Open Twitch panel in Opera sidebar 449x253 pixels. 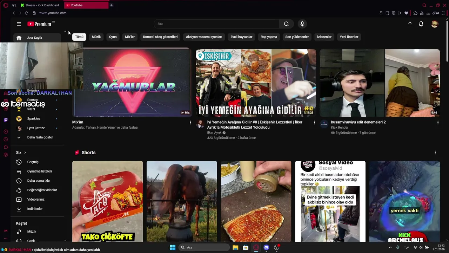(6, 120)
